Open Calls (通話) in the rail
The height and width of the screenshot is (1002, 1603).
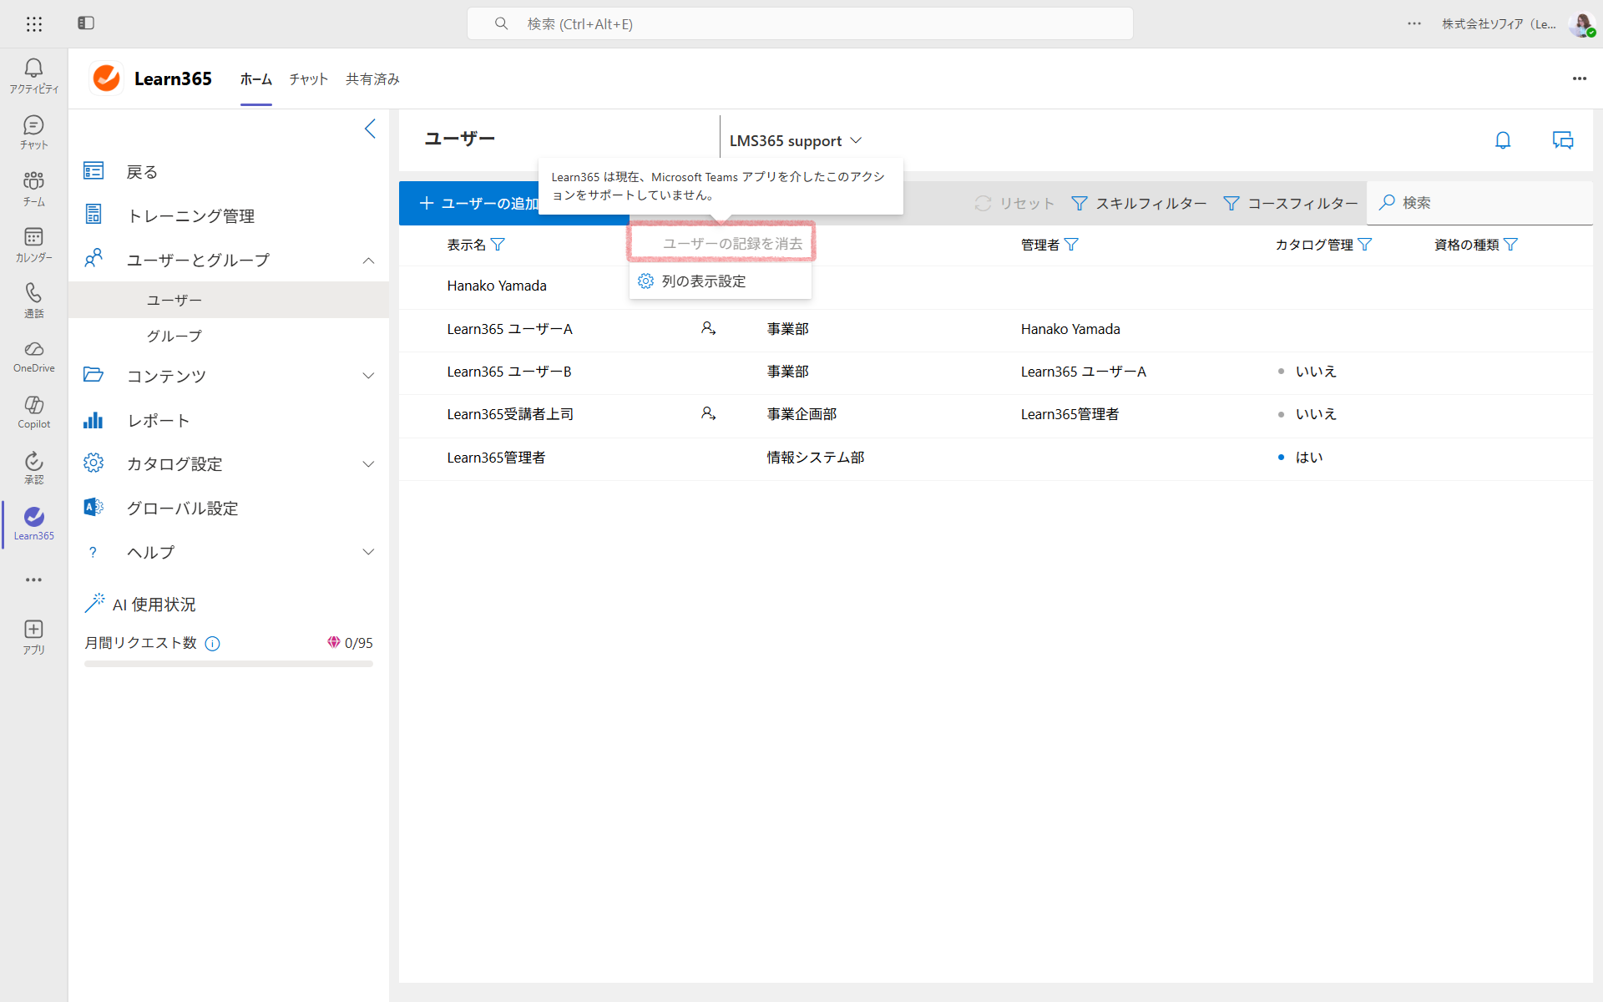tap(34, 301)
